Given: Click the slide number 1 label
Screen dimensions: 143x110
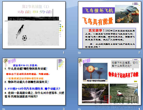Looking at the screenshot, I should [x=64, y=52].
